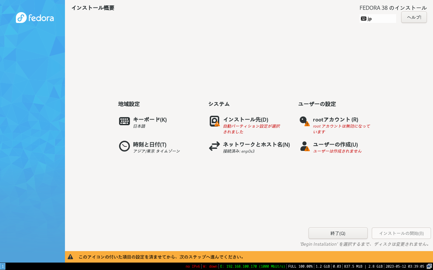Click the W: down wireless status
This screenshot has height=270, width=433.
pyautogui.click(x=210, y=266)
